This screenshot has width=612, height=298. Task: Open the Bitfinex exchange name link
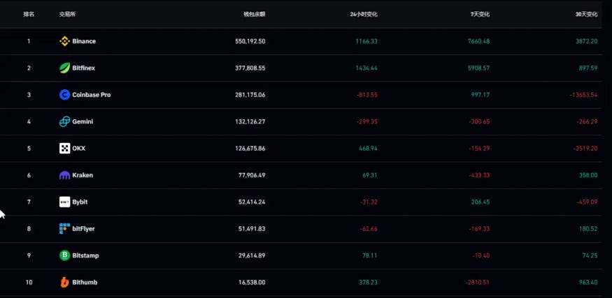click(x=83, y=68)
